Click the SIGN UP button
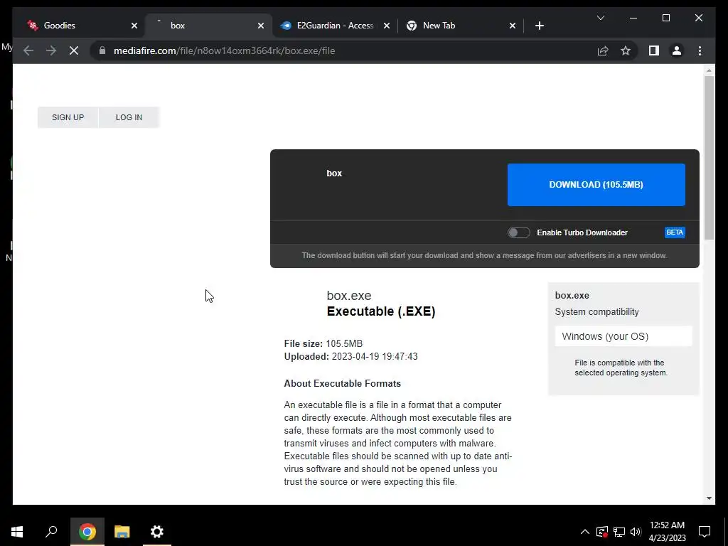The width and height of the screenshot is (728, 546). 68,117
